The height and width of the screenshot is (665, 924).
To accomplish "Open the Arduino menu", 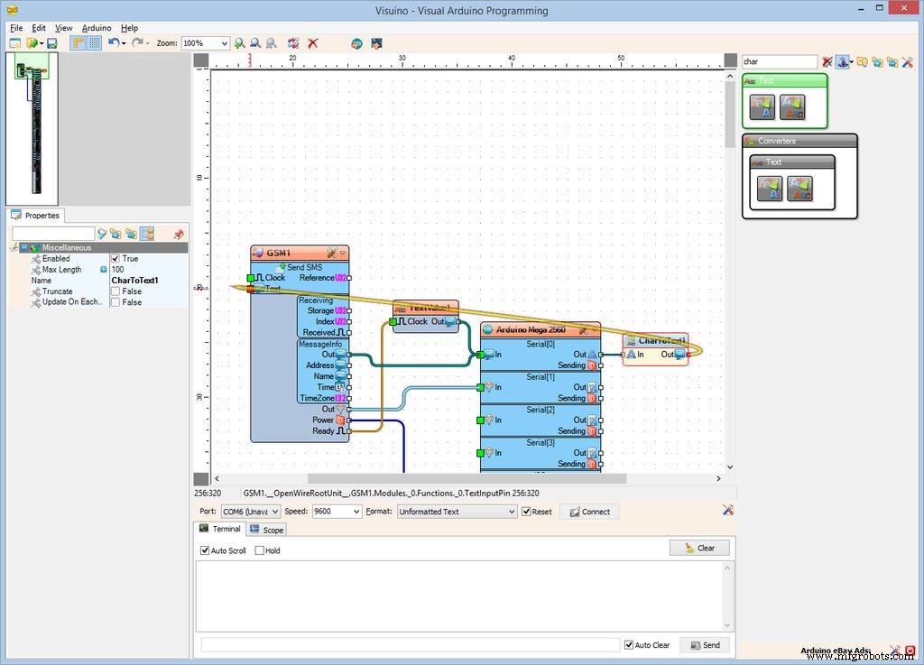I will pos(97,28).
